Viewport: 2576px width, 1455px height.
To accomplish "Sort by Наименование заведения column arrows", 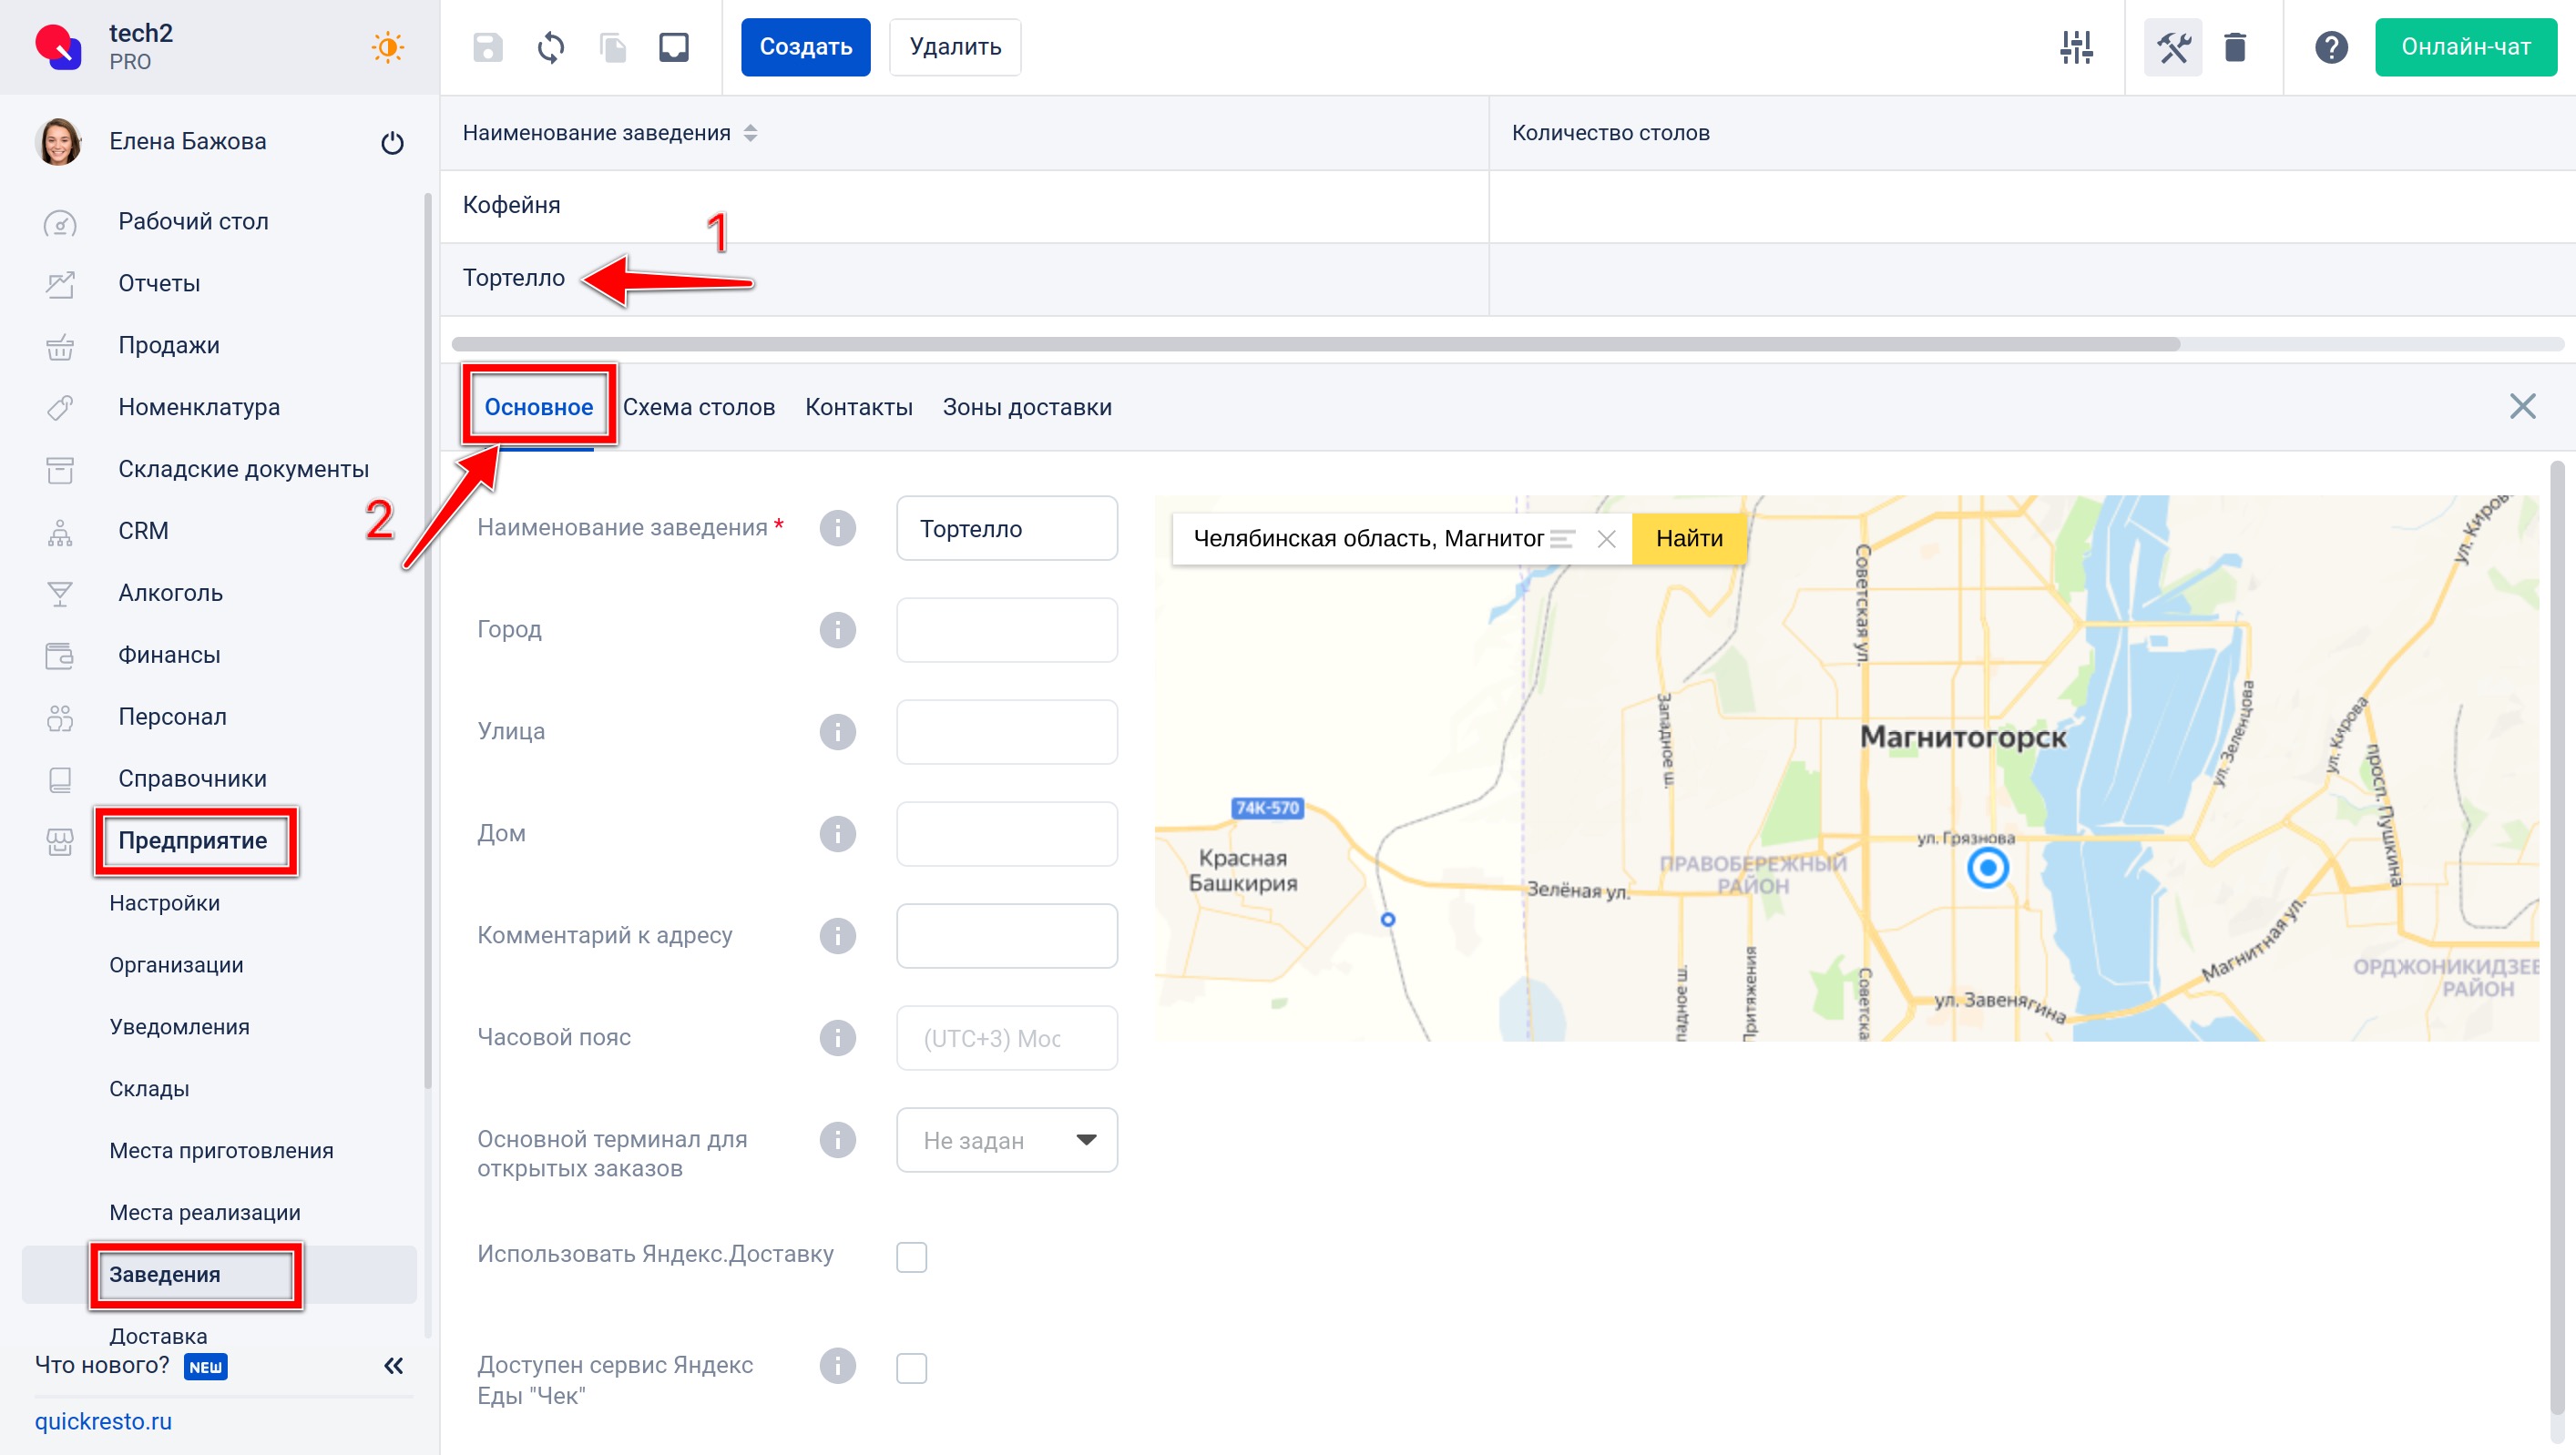I will pyautogui.click(x=750, y=133).
